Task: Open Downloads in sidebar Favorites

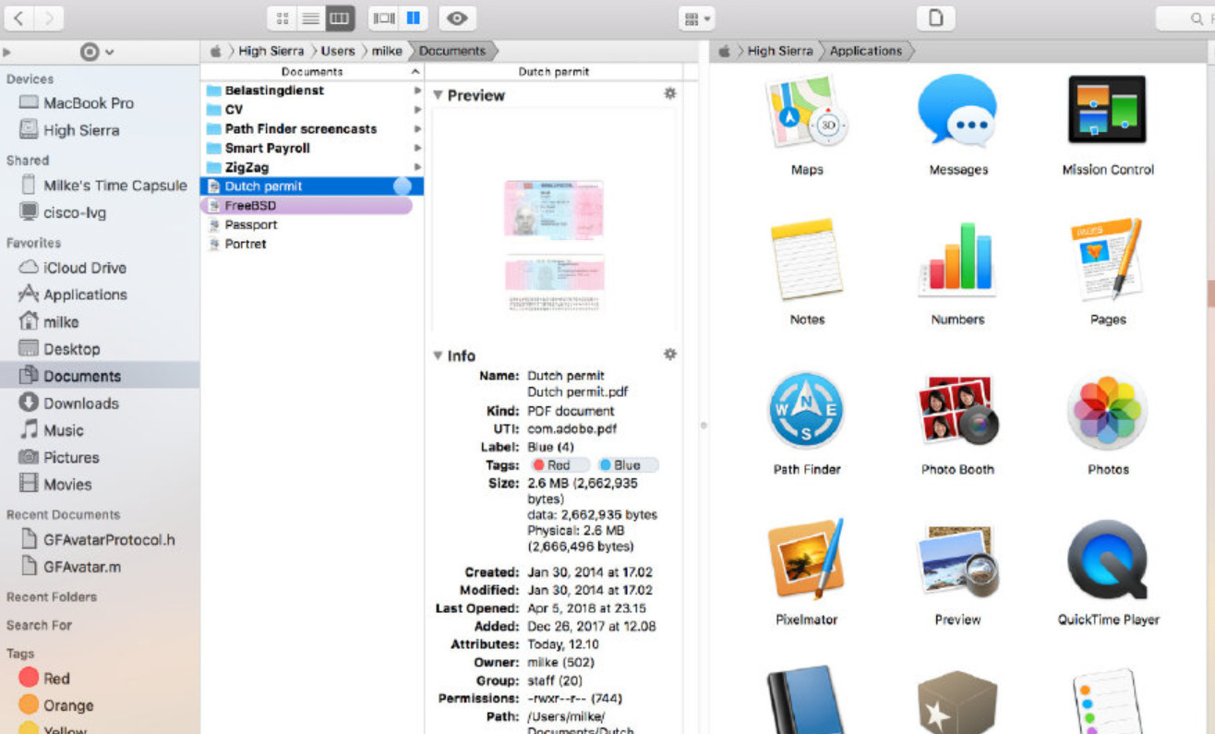Action: click(x=69, y=403)
